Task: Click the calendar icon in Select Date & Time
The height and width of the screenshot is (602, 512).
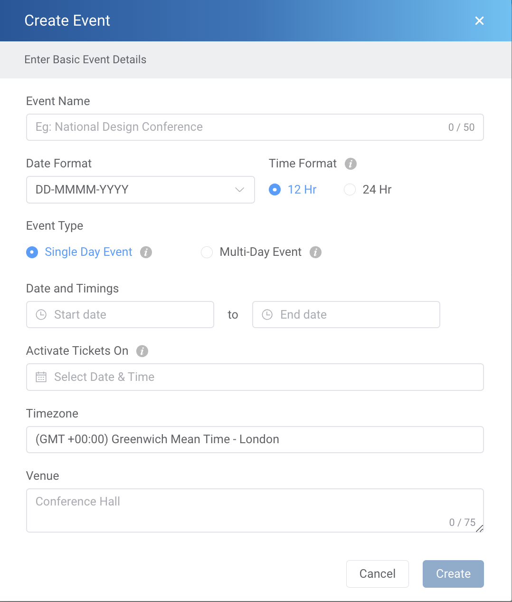Action: (41, 377)
